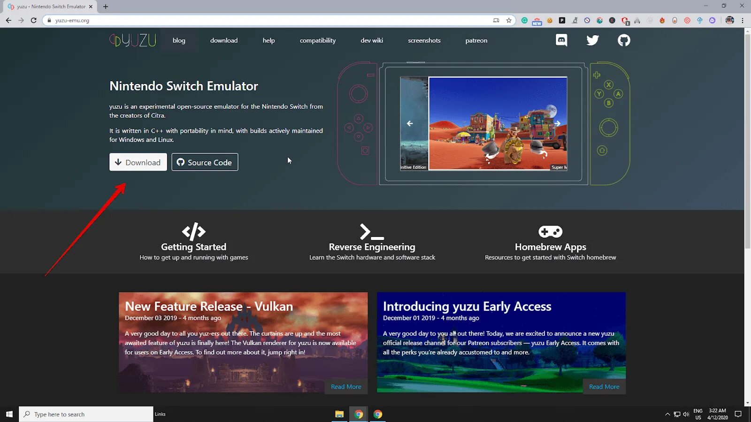
Task: Click the "December 01 2019 - 4 months ago" date
Action: pos(431,318)
